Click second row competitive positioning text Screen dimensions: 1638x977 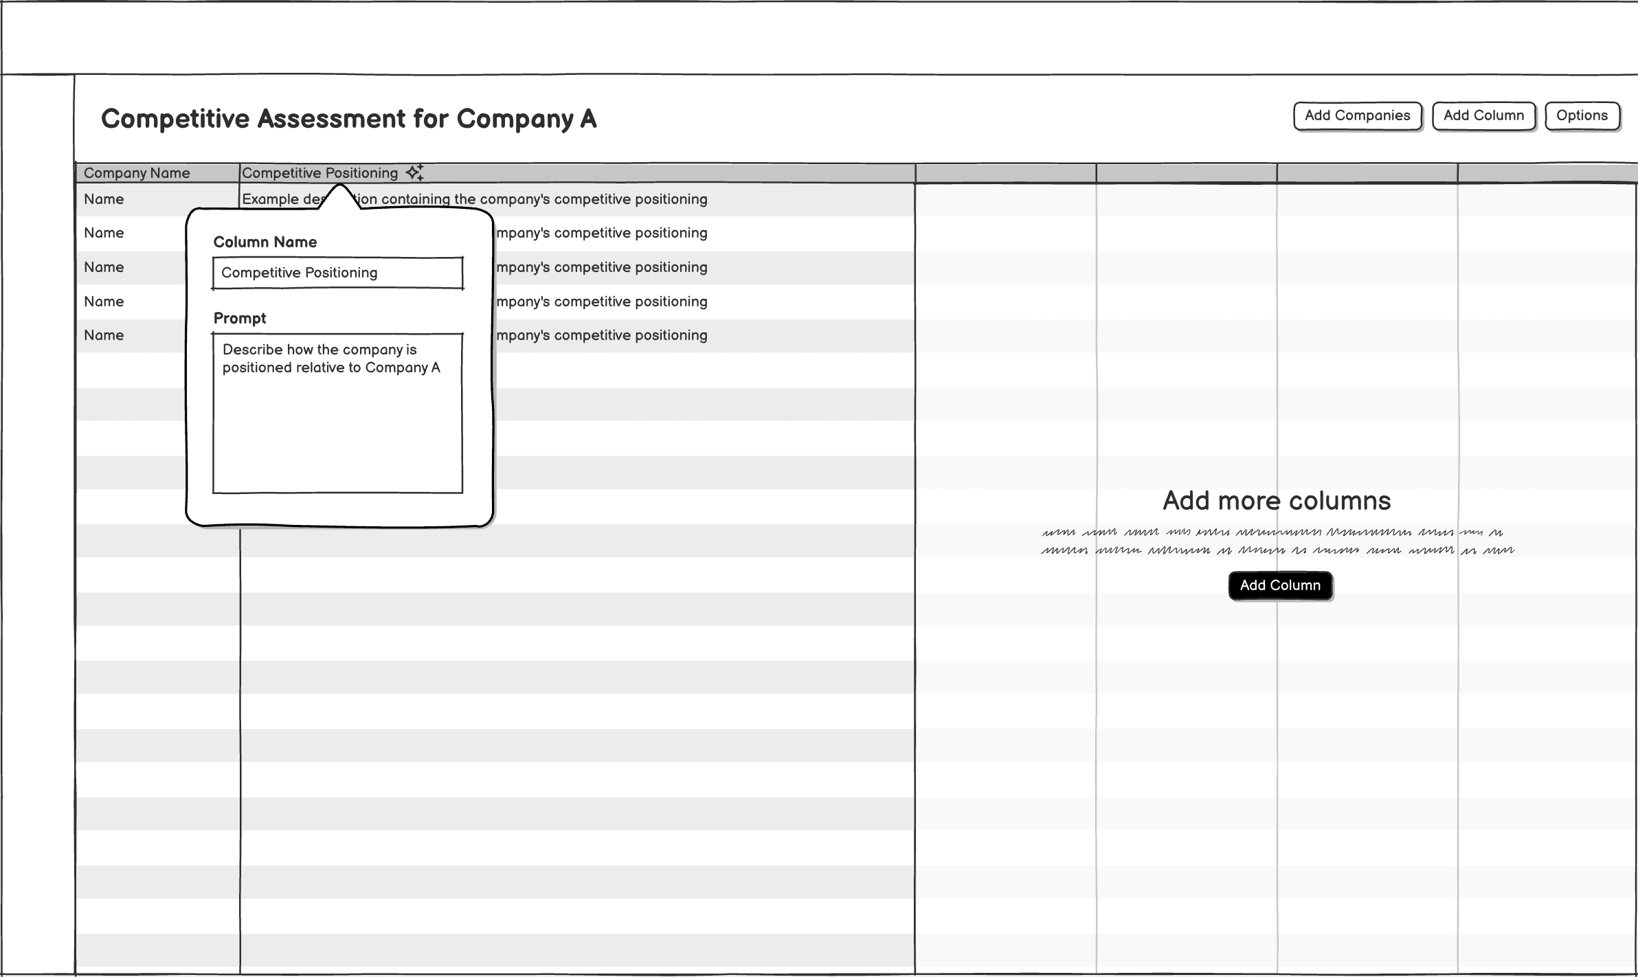601,233
